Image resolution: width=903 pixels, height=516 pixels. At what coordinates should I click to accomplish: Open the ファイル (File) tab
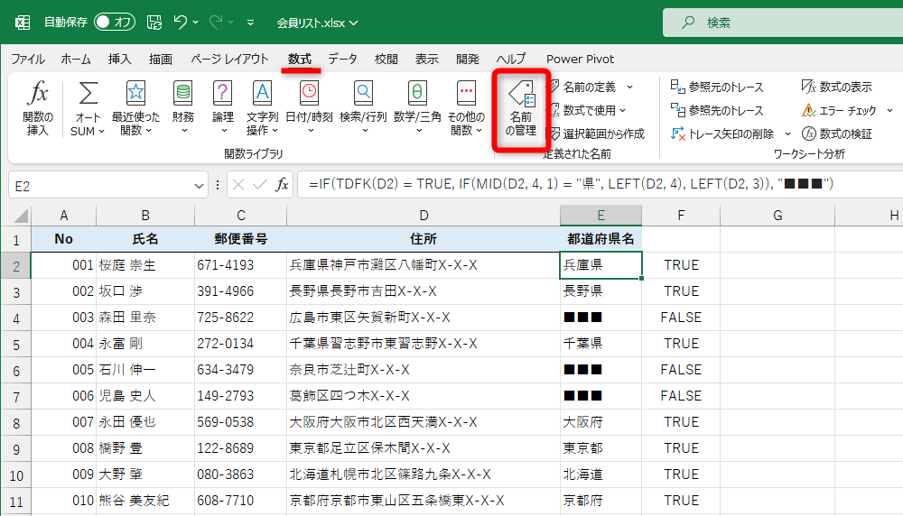click(28, 59)
